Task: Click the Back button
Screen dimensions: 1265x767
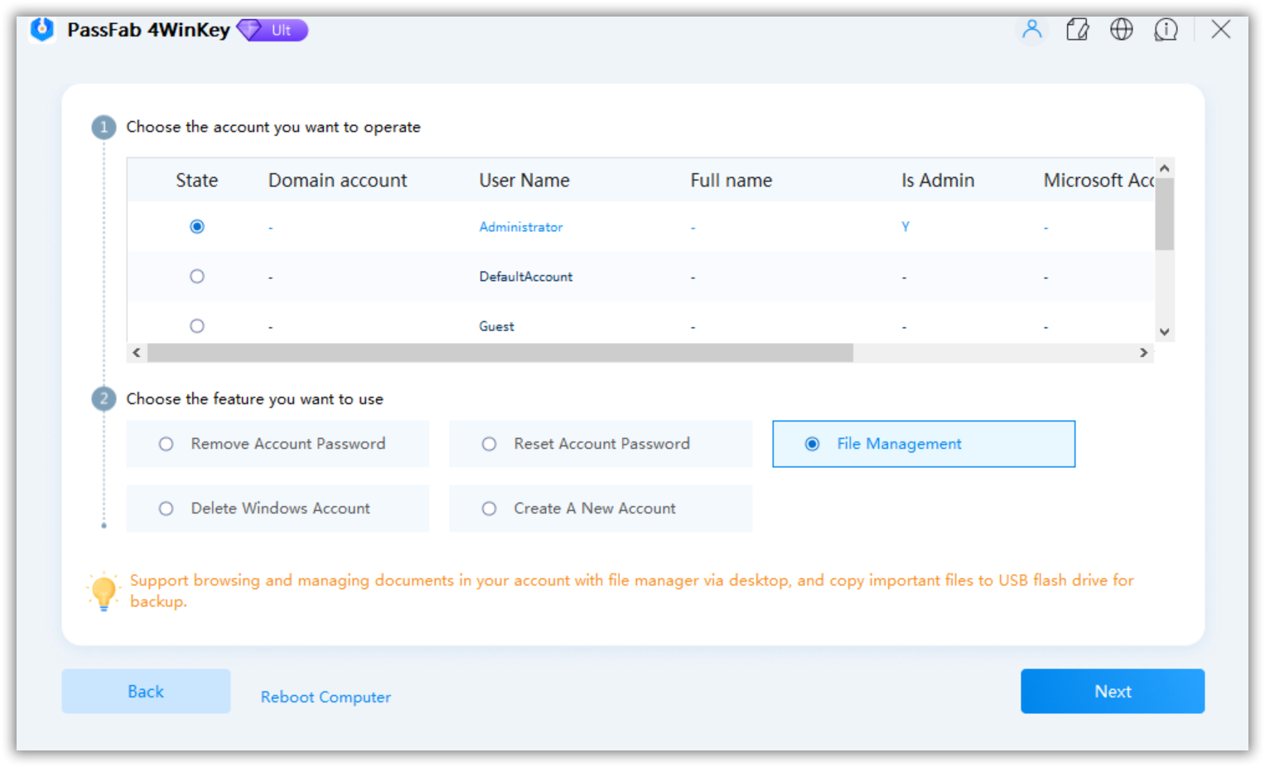Action: 145,691
